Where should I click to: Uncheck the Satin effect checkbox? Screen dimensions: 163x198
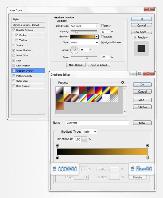14,60
